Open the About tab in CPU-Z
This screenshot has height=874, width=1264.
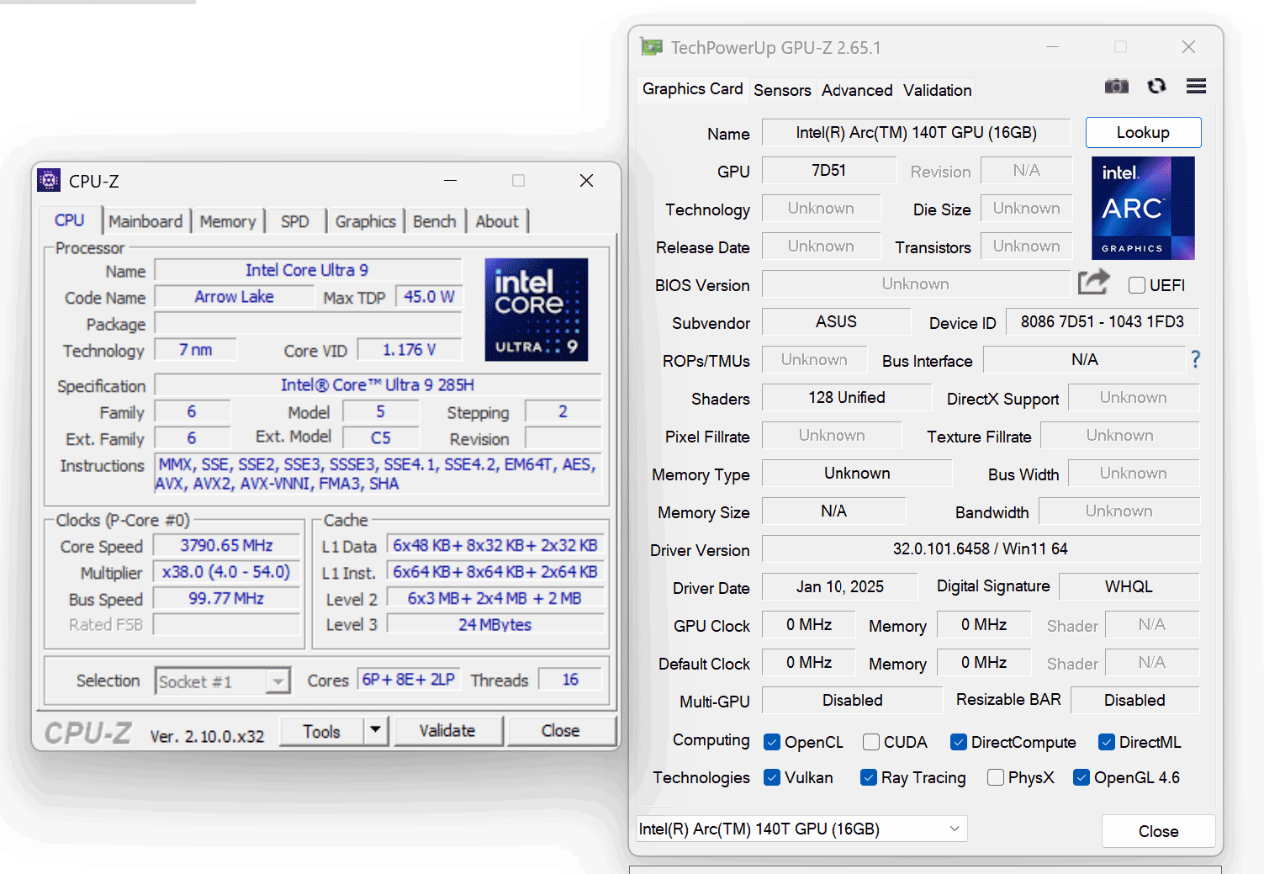pos(497,221)
